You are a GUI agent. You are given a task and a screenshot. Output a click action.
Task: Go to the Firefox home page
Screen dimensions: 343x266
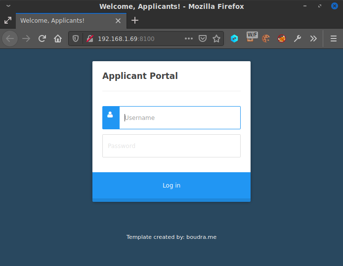[x=58, y=38]
